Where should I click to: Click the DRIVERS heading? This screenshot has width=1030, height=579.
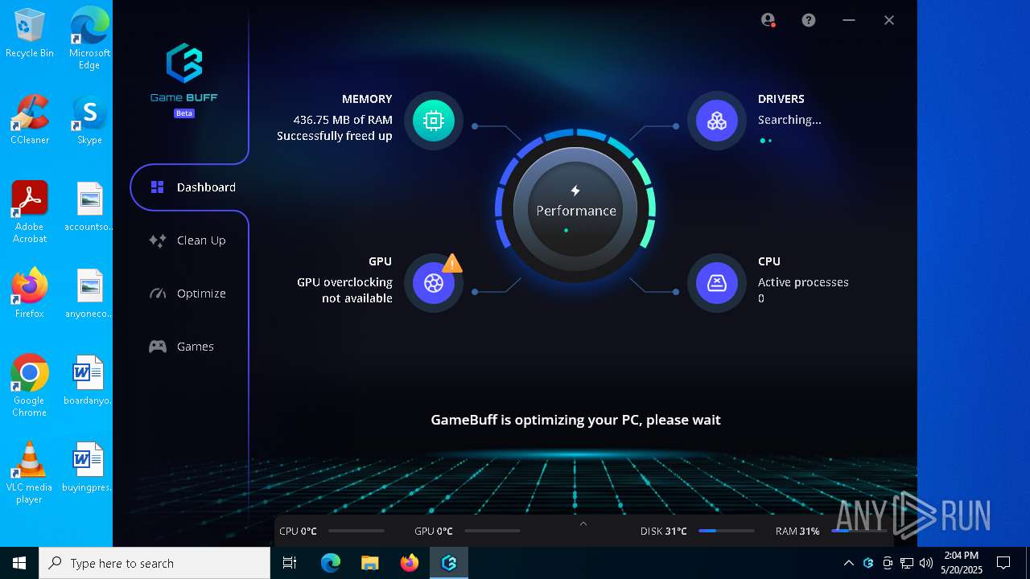(x=781, y=99)
